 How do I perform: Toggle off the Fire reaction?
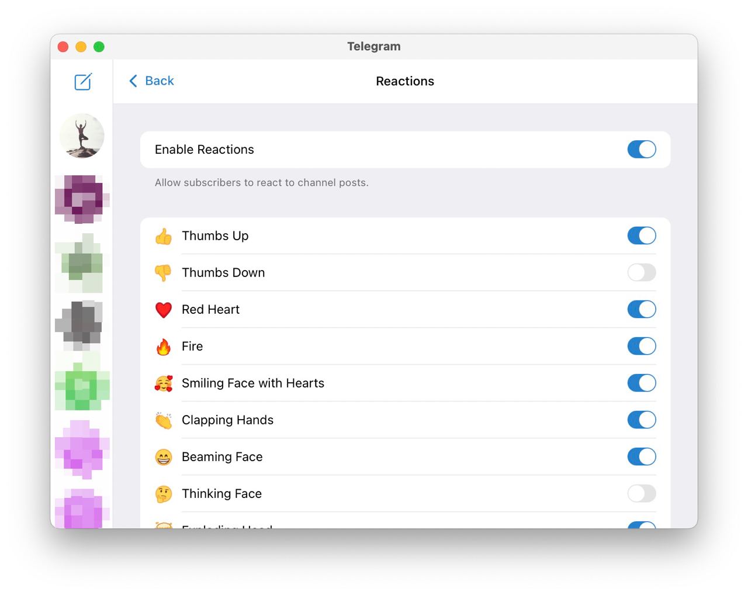tap(642, 346)
